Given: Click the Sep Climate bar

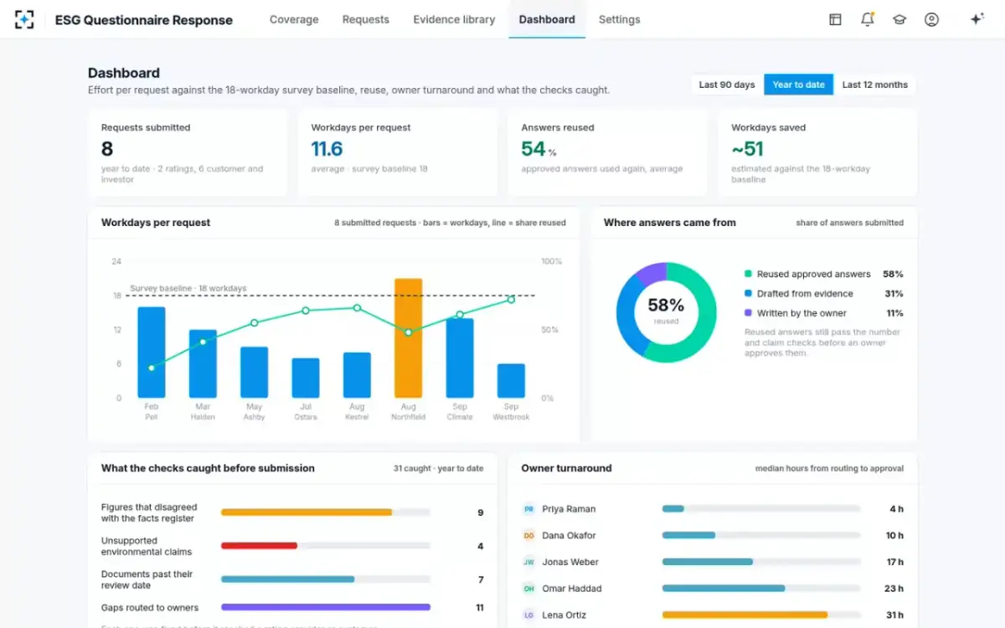Looking at the screenshot, I should click(x=460, y=358).
